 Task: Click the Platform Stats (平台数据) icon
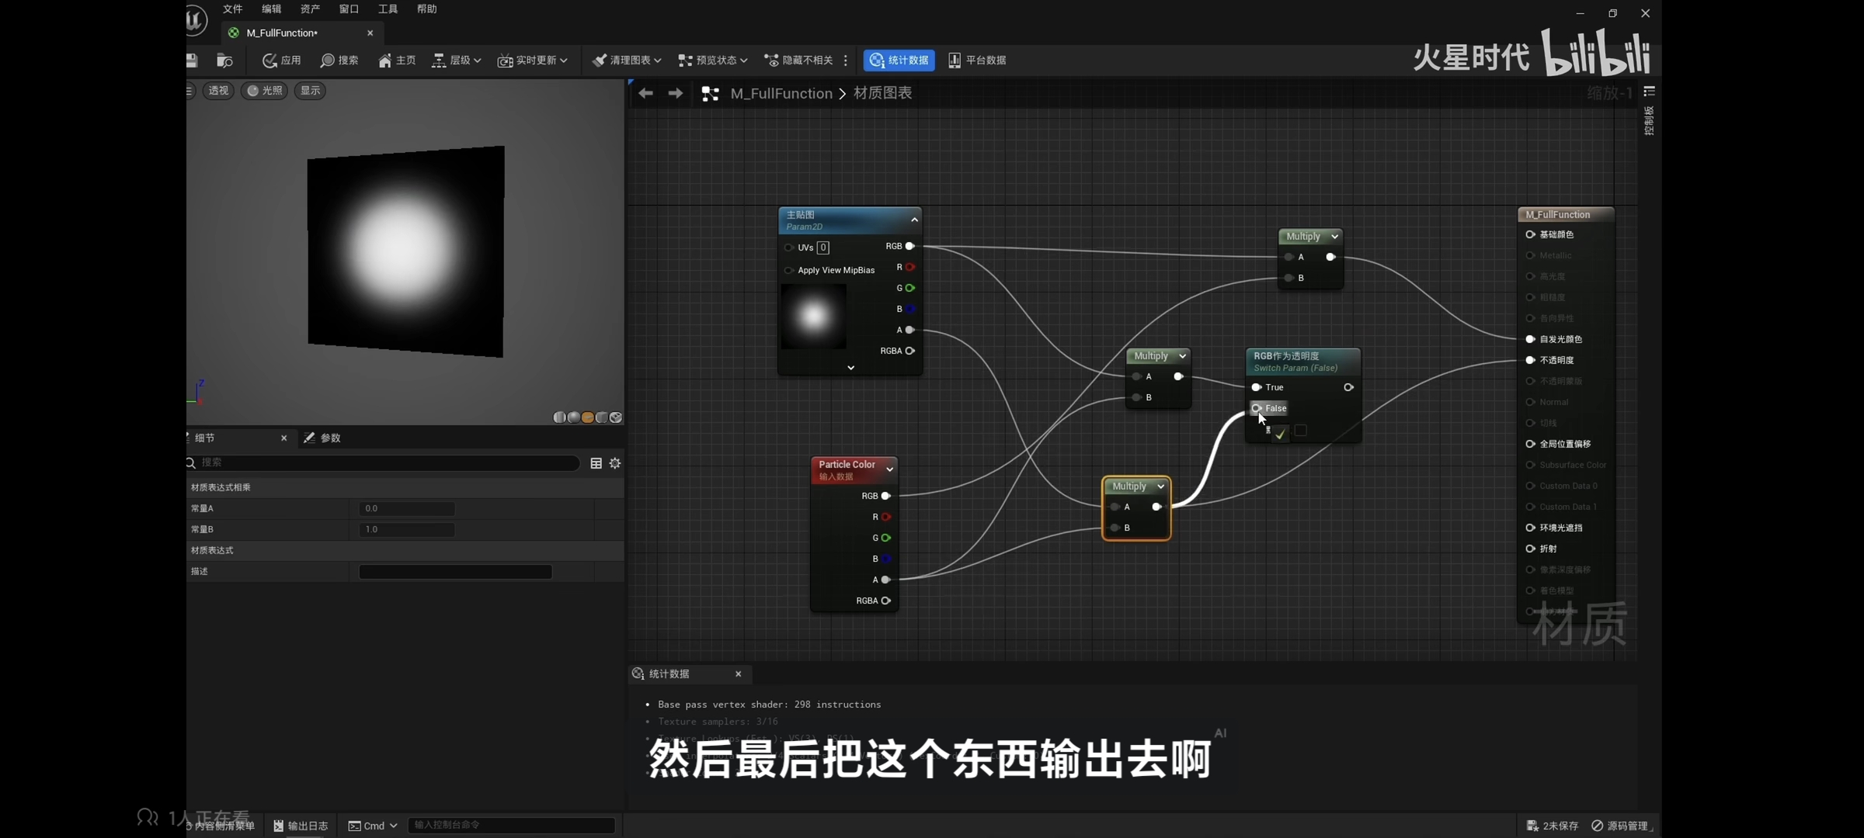[955, 61]
